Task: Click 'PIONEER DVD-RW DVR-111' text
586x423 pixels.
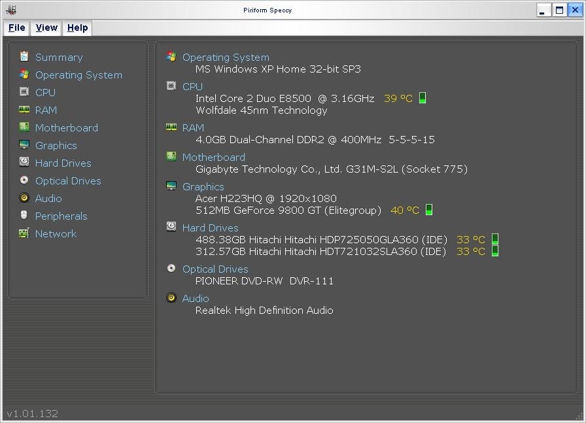Action: (265, 280)
